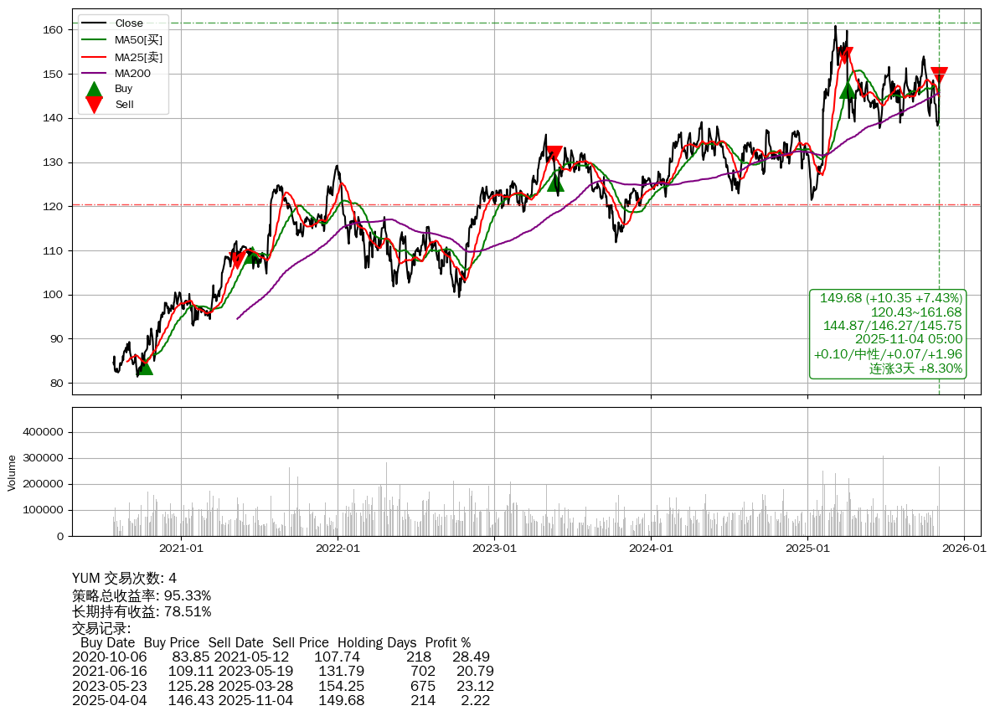The image size is (995, 716).
Task: Click the purple MA200 legend entry
Action: point(131,74)
